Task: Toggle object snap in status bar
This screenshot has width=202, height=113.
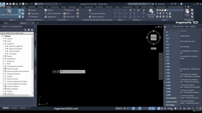Action: pos(153,108)
